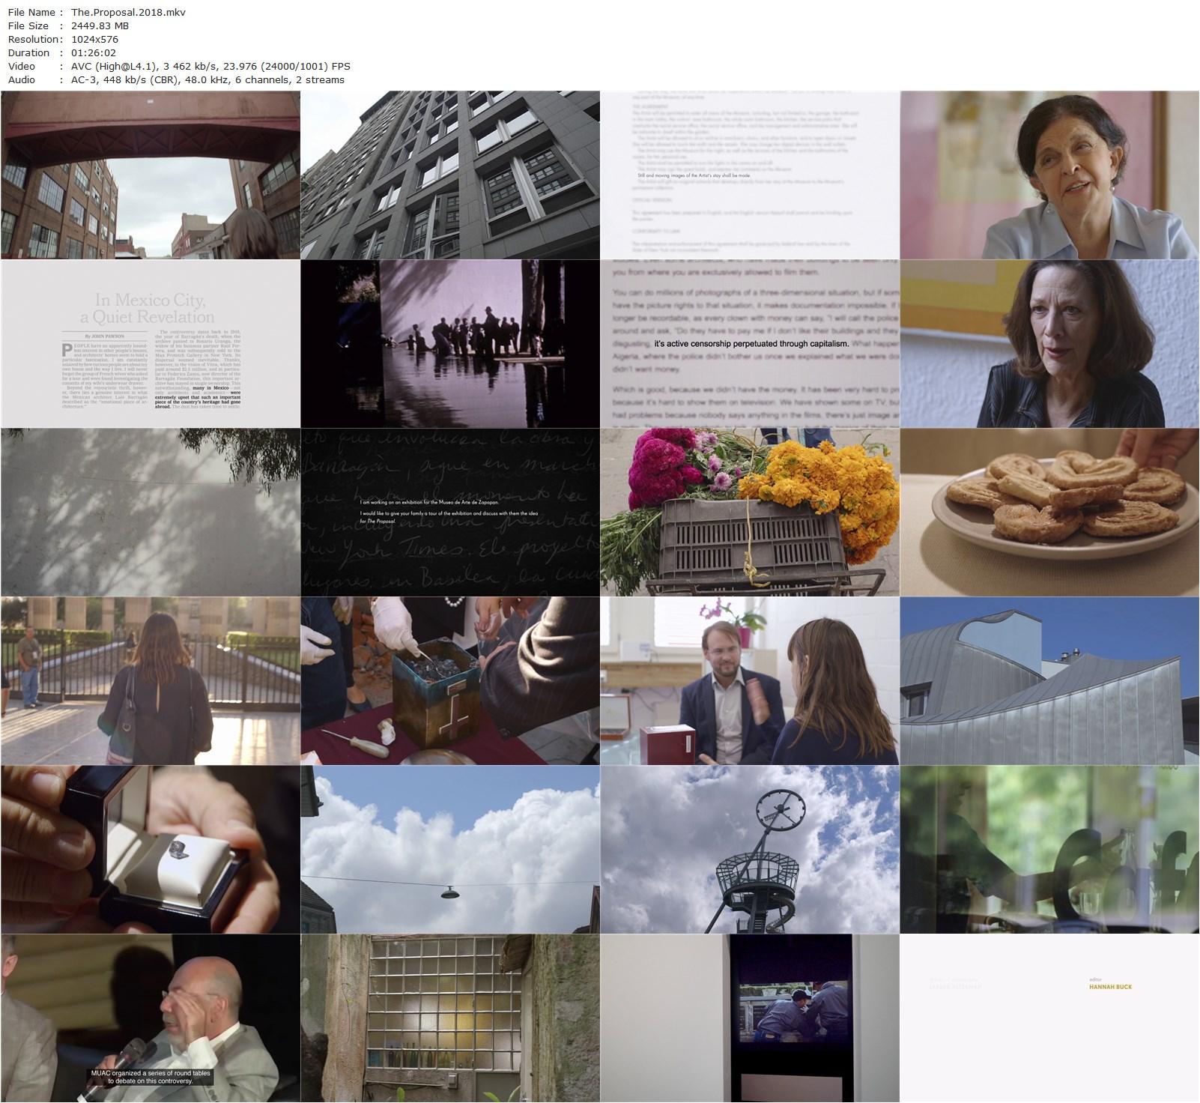The image size is (1200, 1103).
Task: Open the tree shadow on wall thumbnail
Action: tap(151, 513)
